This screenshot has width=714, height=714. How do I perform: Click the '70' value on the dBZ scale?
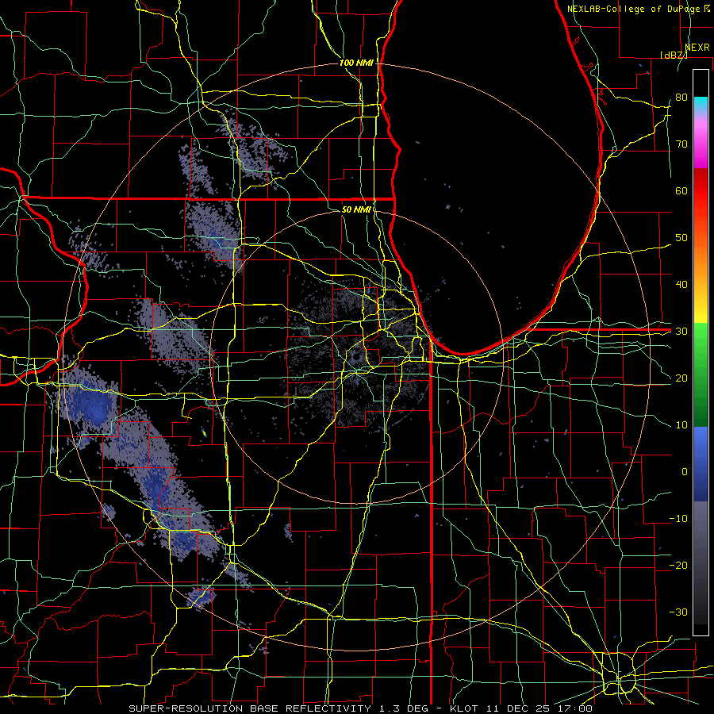[681, 144]
